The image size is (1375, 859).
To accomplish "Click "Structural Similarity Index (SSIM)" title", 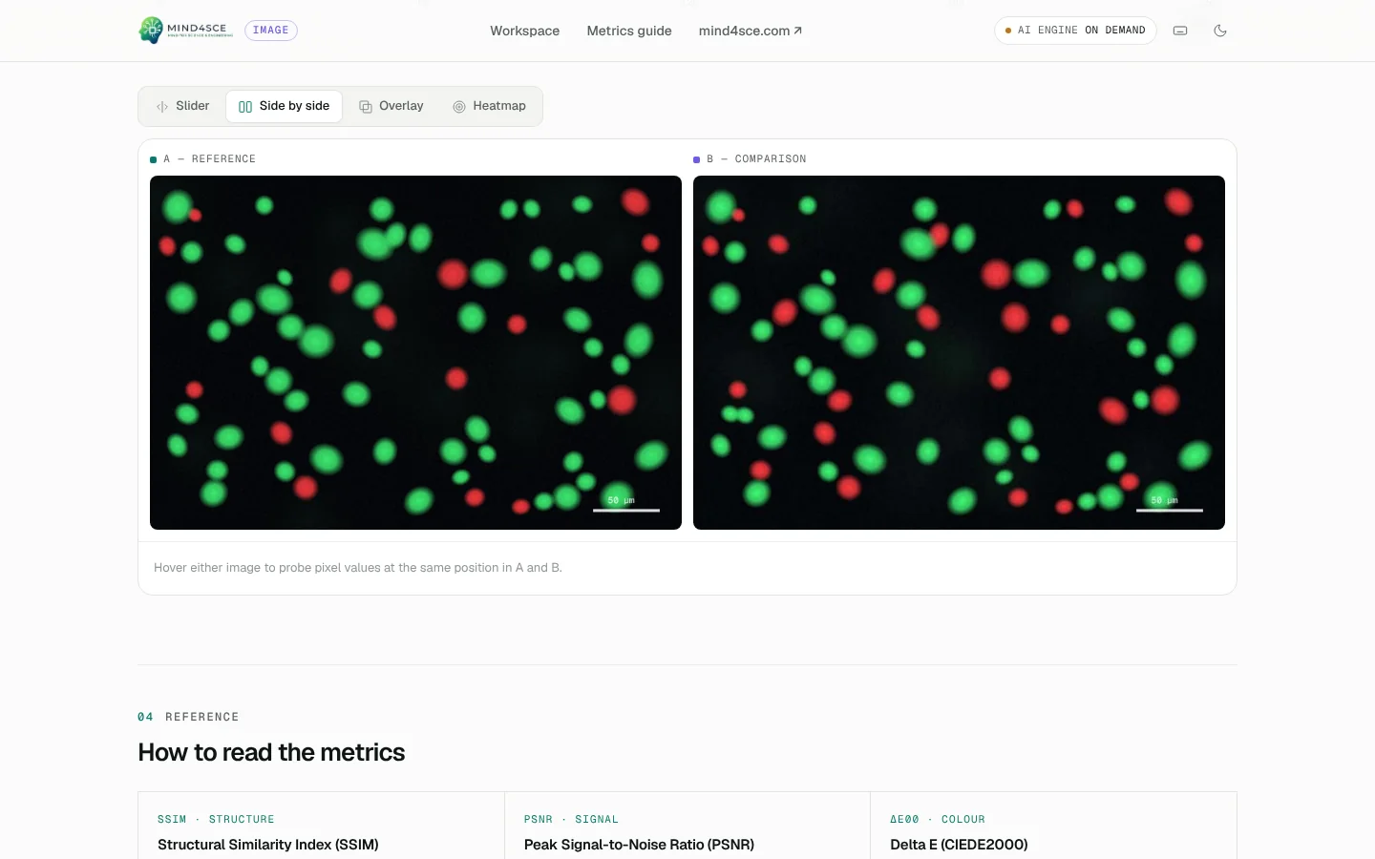I will point(268,845).
